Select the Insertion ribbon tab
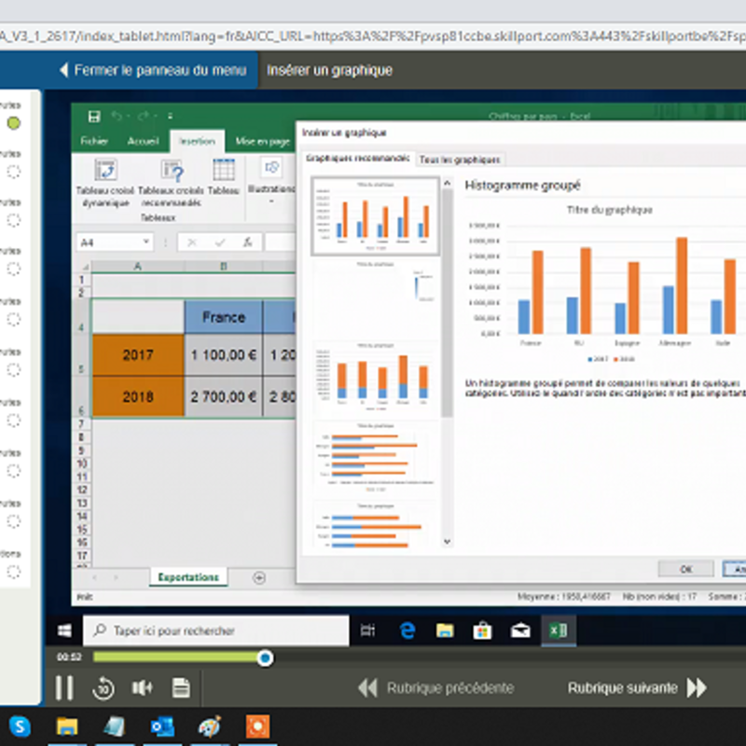746x746 pixels. (197, 142)
